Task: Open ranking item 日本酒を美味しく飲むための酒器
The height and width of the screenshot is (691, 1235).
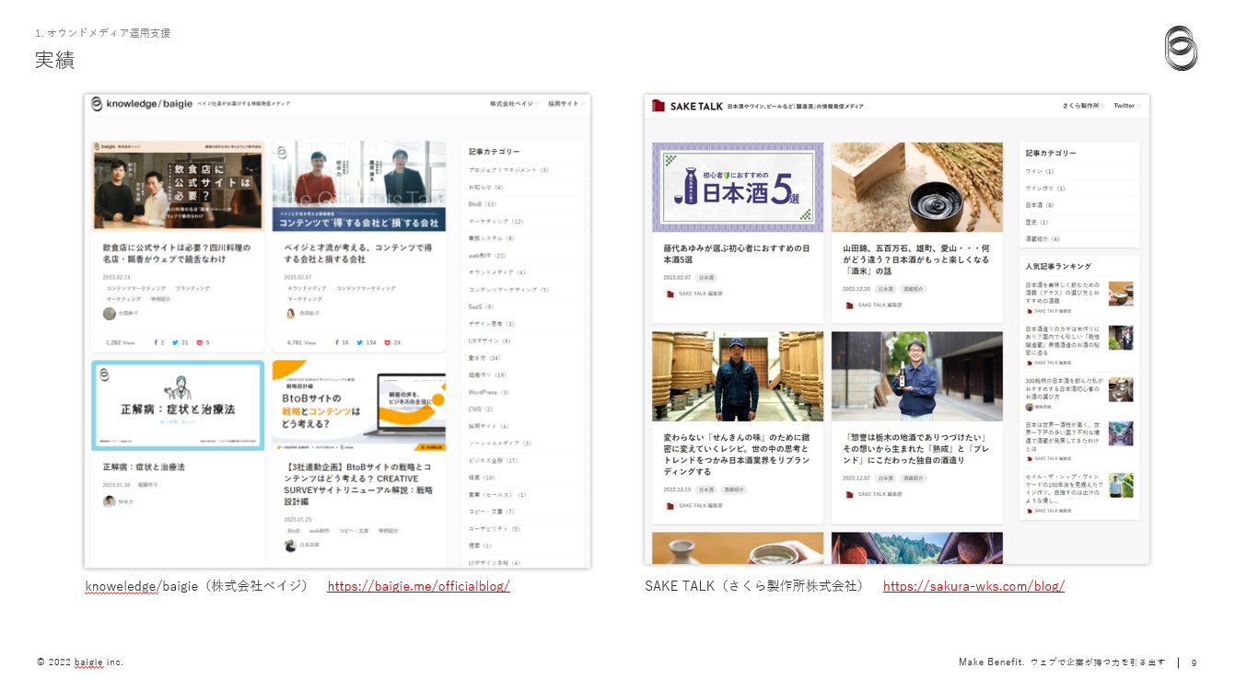Action: coord(1079,297)
